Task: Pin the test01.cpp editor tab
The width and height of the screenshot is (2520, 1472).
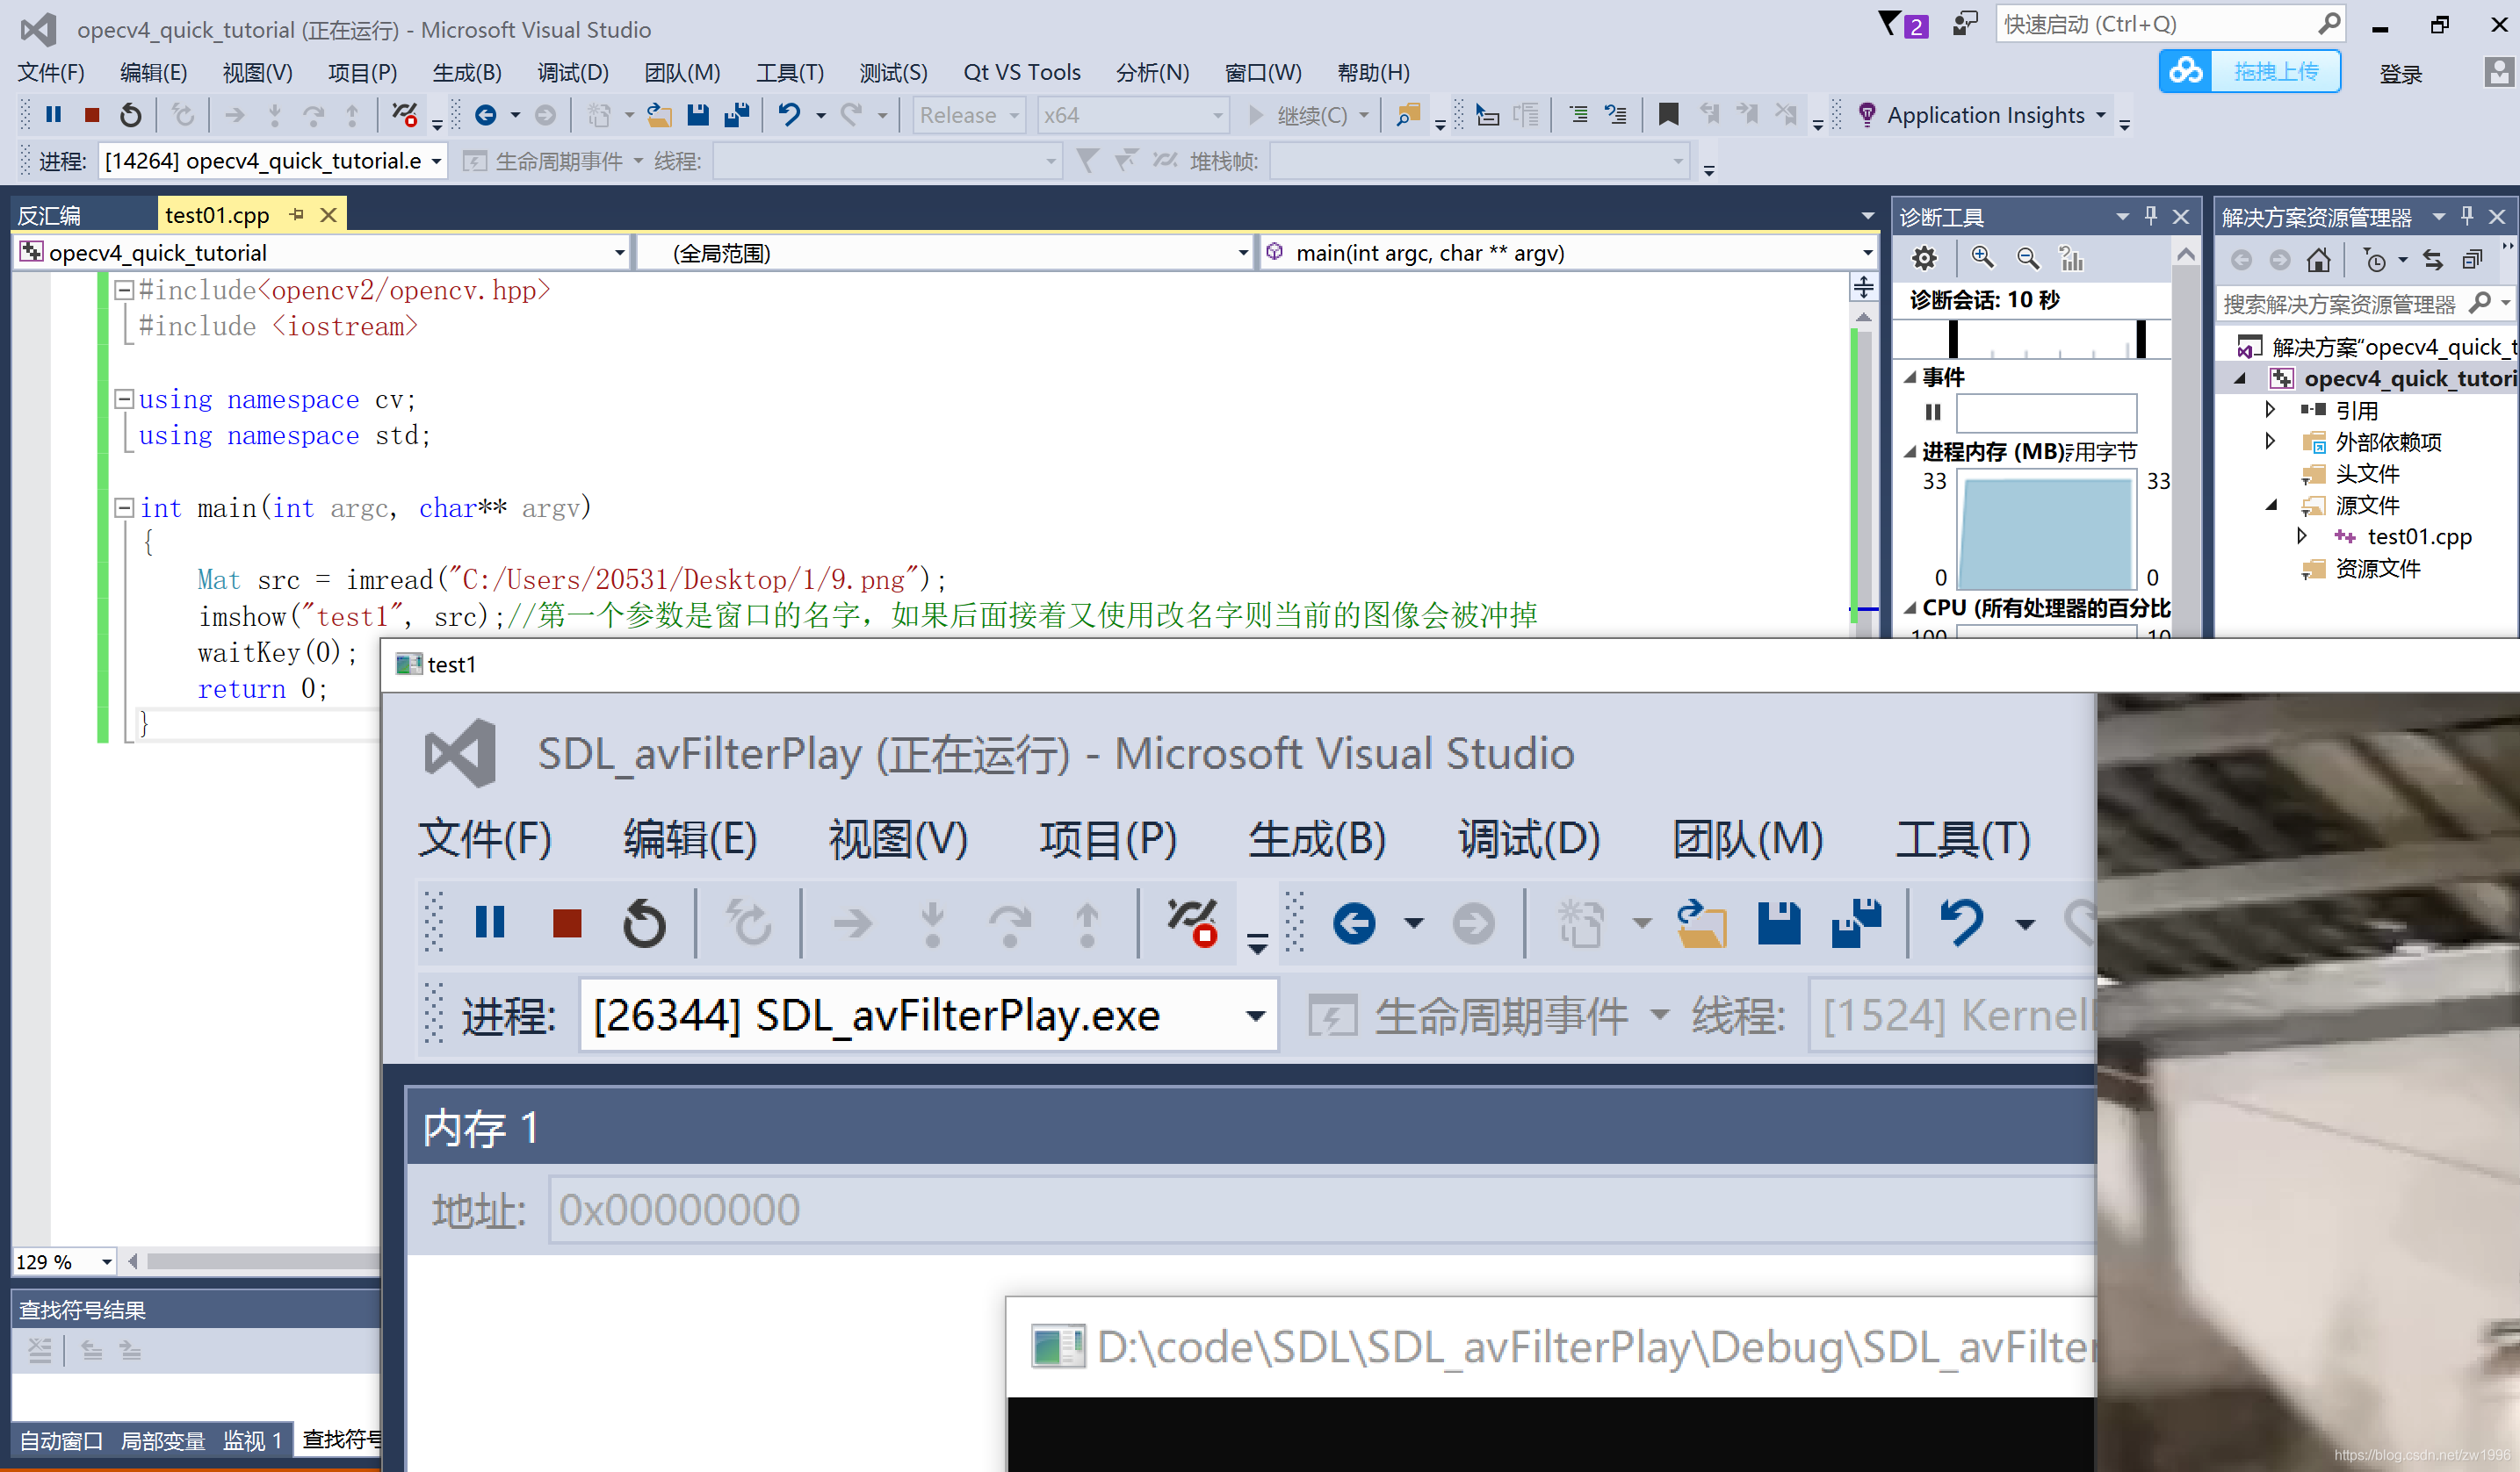Action: coord(297,215)
